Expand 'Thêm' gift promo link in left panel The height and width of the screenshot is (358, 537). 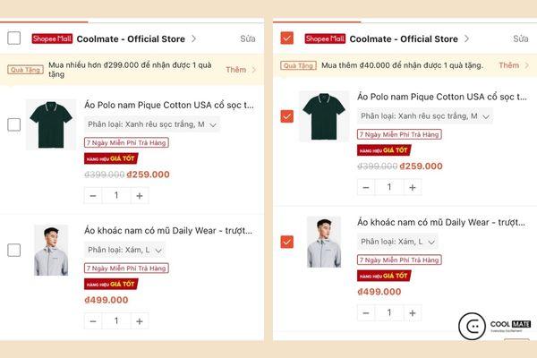tap(237, 69)
